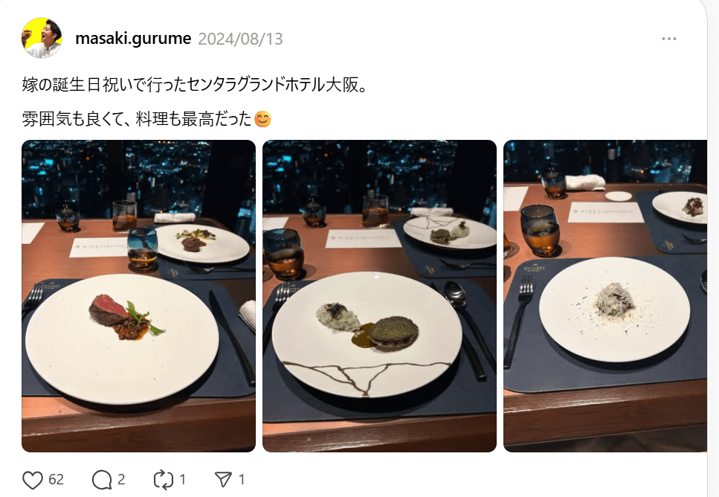Open the third photo with pasta dish
This screenshot has height=497, width=719.
pyautogui.click(x=605, y=296)
